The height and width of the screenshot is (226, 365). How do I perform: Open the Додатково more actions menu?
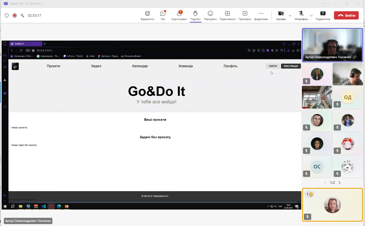tap(261, 15)
